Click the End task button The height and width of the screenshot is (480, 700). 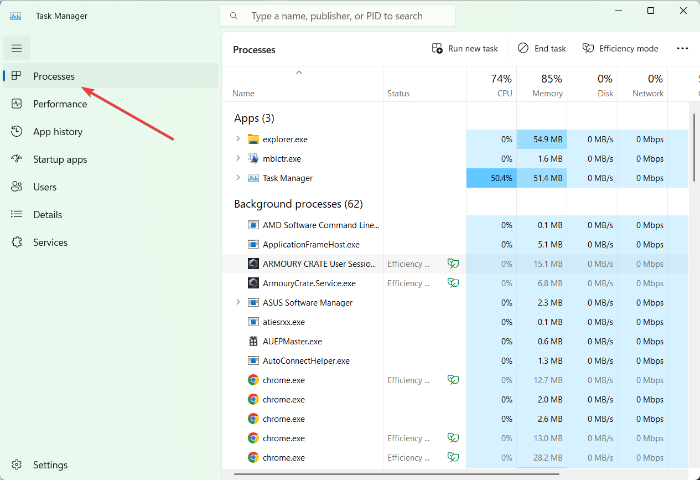(542, 48)
